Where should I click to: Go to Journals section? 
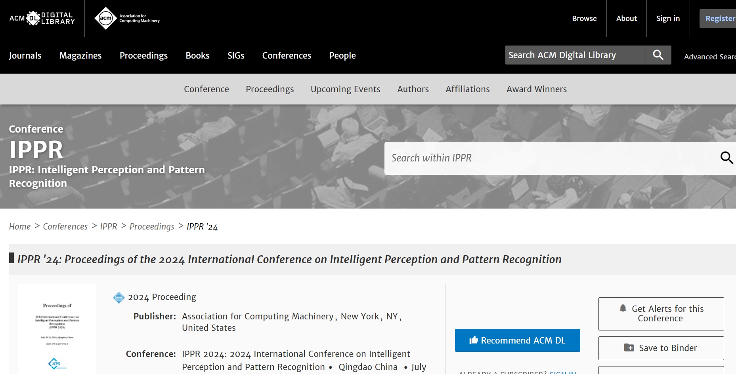25,55
